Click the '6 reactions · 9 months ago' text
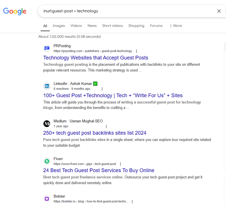Screen dimensions: 226x205 click(x=72, y=89)
